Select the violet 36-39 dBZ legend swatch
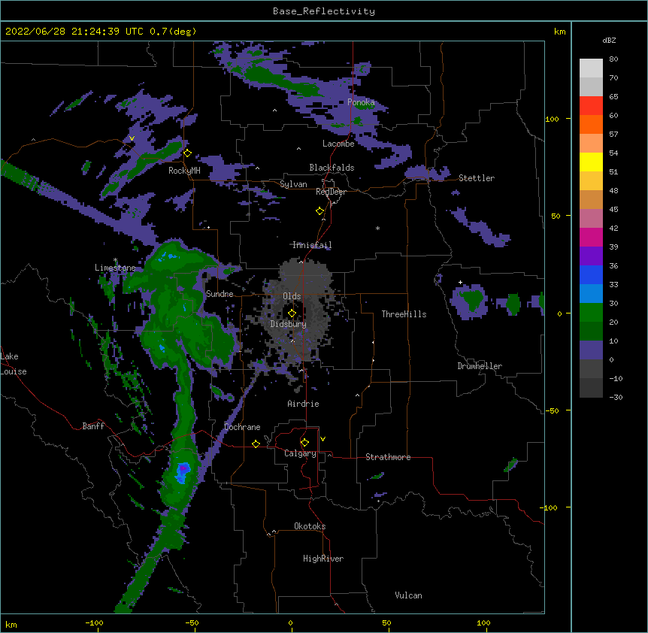648x633 pixels. 591,256
